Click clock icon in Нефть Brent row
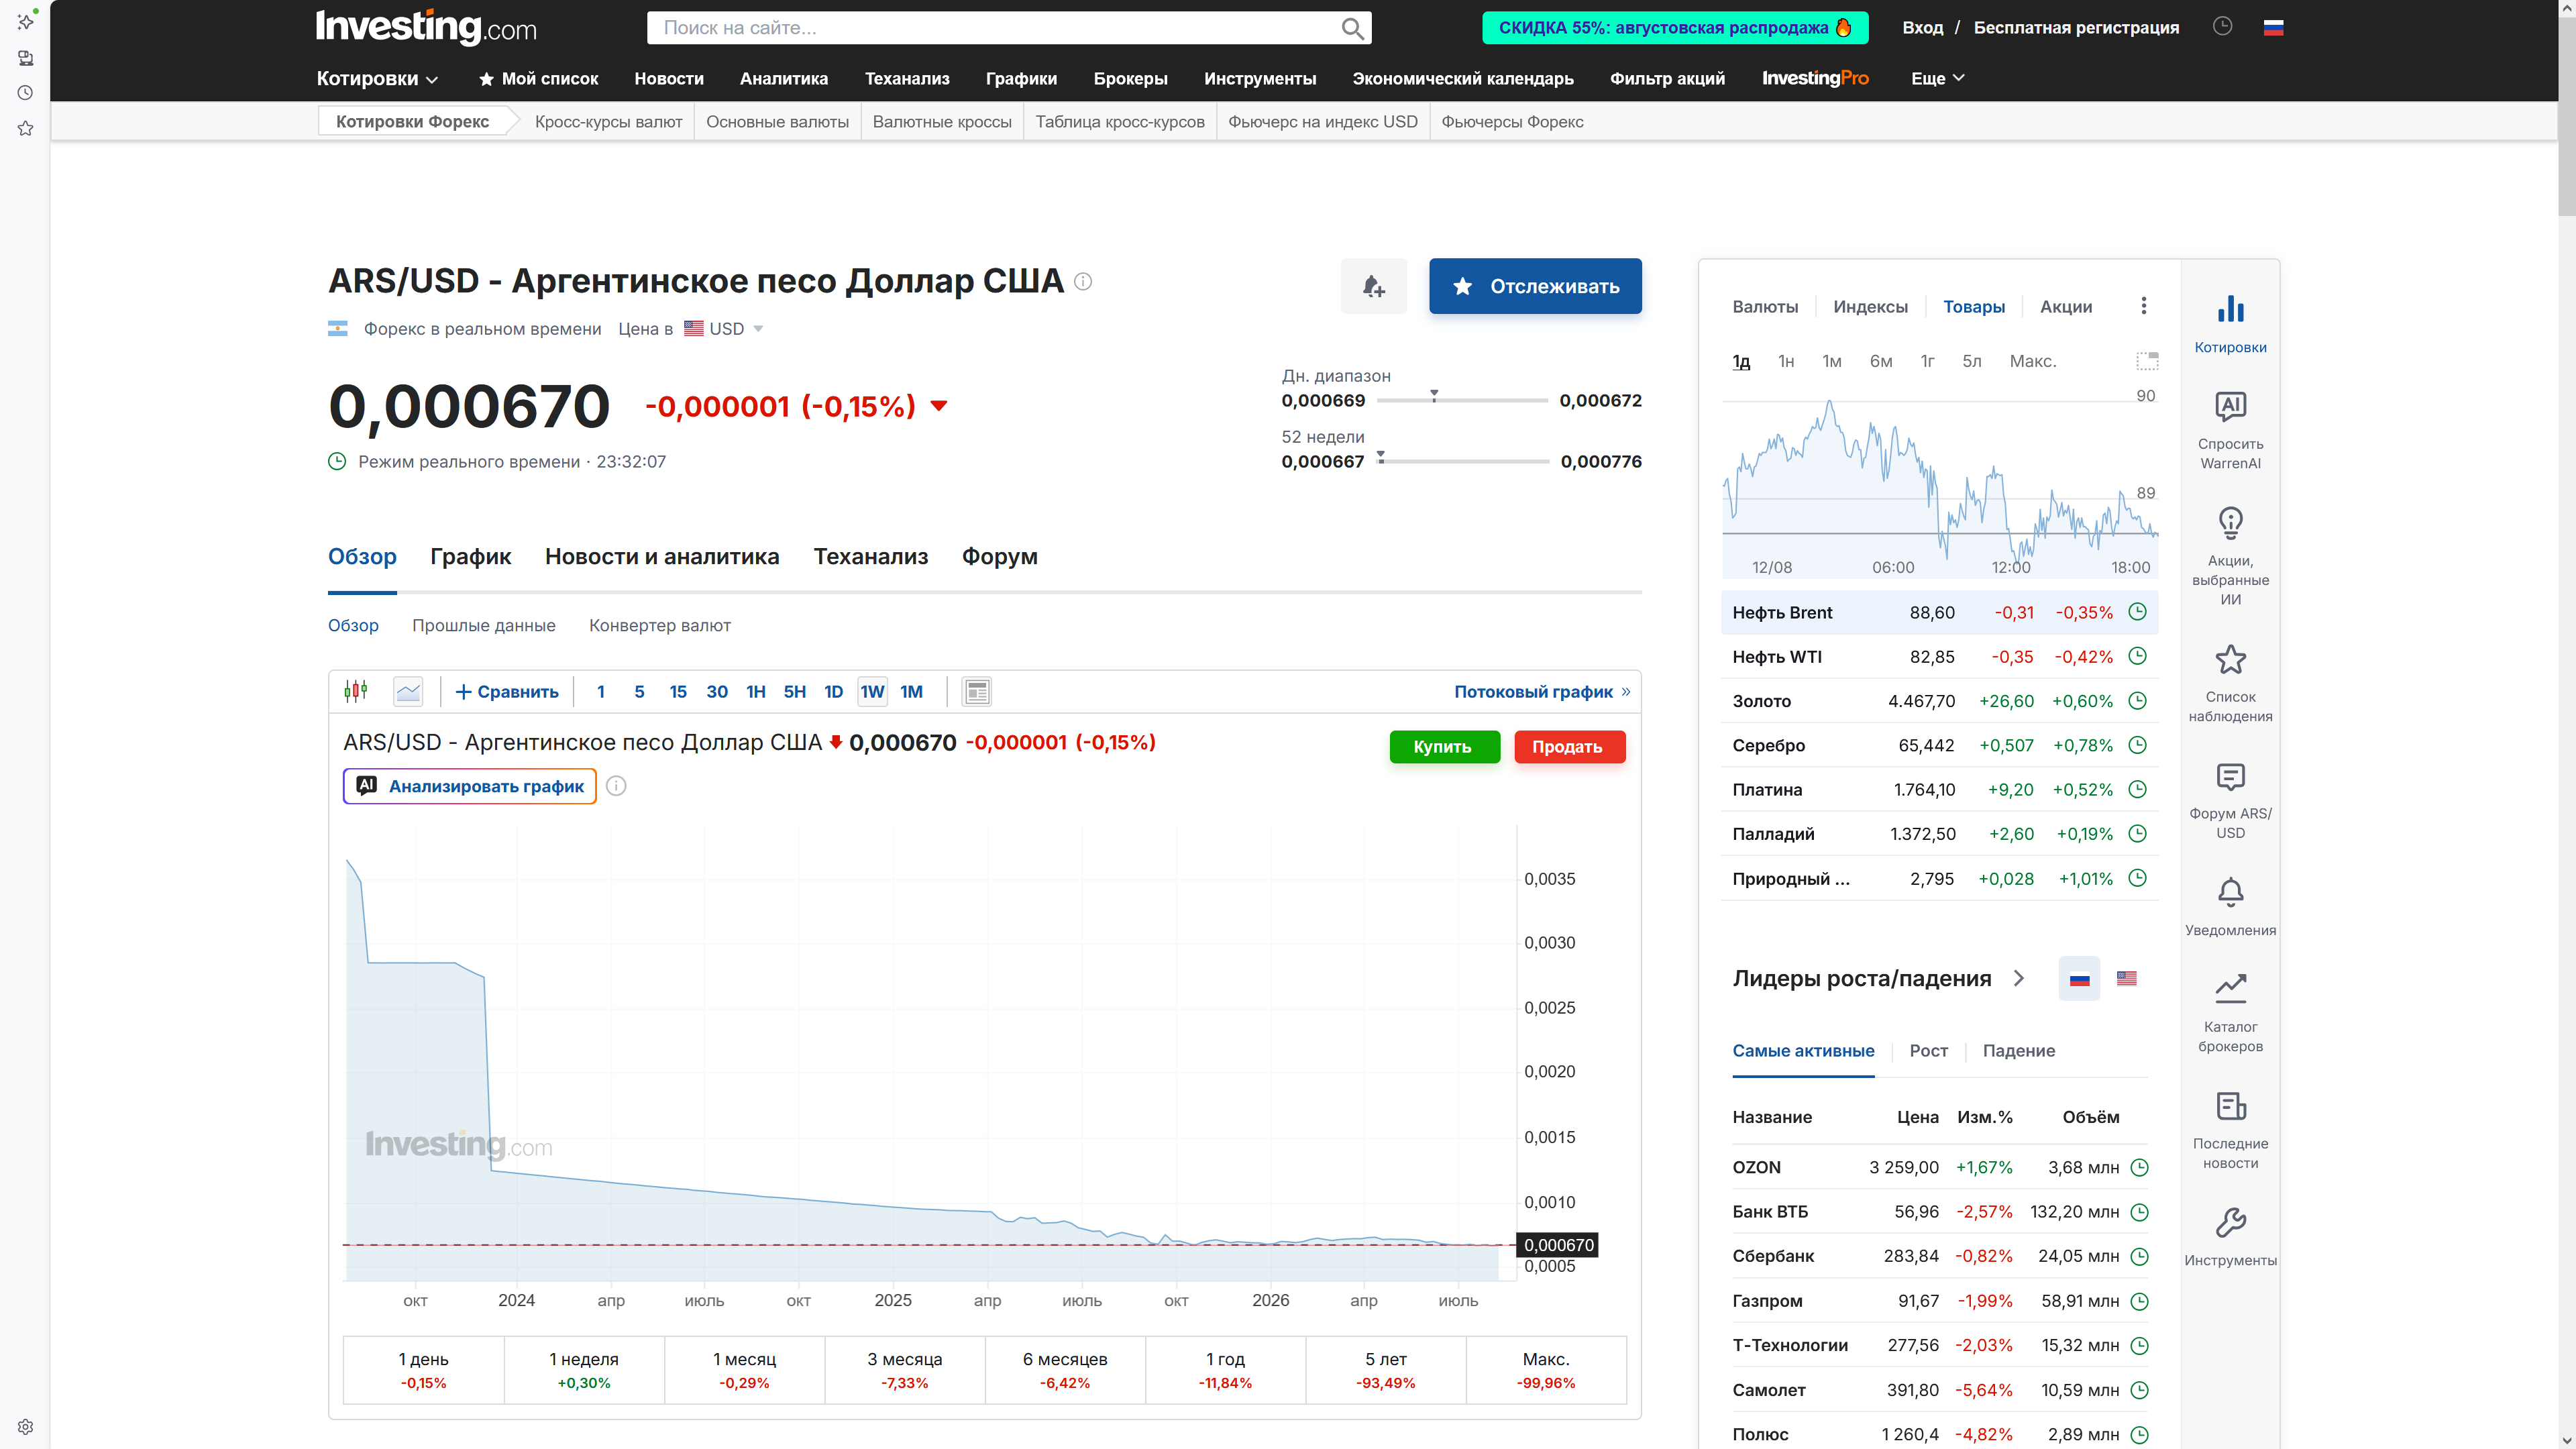 coord(2137,612)
